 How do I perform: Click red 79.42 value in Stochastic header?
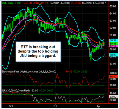[69, 72]
